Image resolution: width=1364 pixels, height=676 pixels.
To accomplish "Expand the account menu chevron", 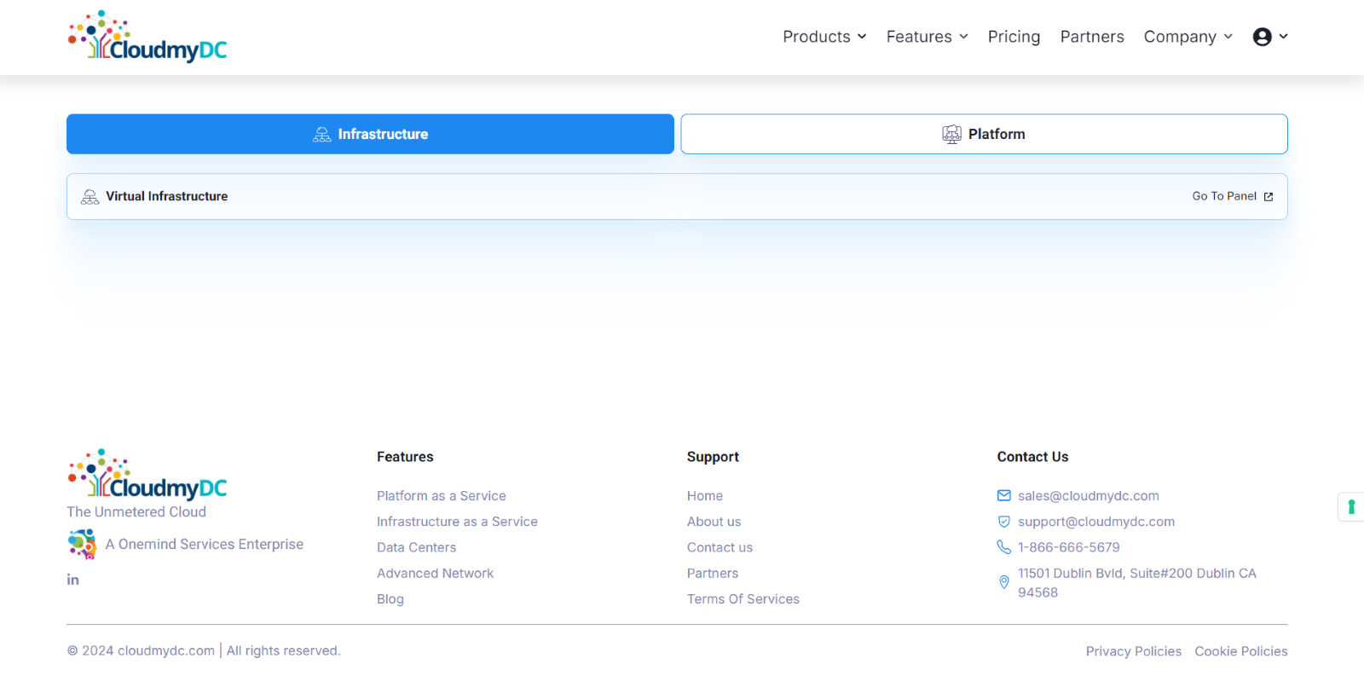I will point(1284,37).
